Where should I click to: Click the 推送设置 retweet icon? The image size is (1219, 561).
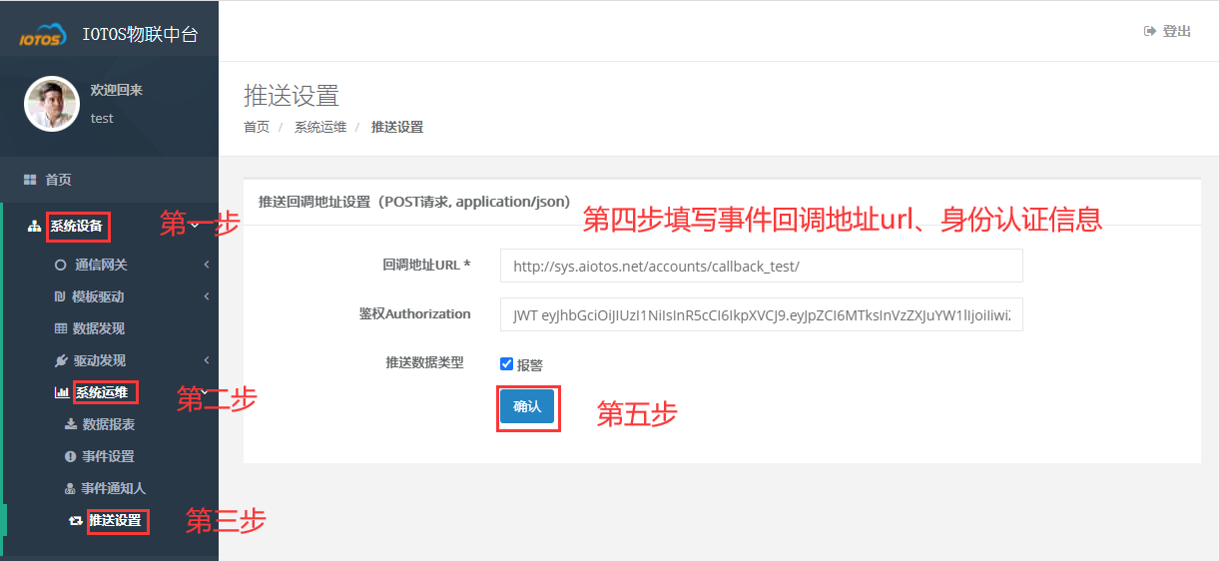(x=75, y=520)
